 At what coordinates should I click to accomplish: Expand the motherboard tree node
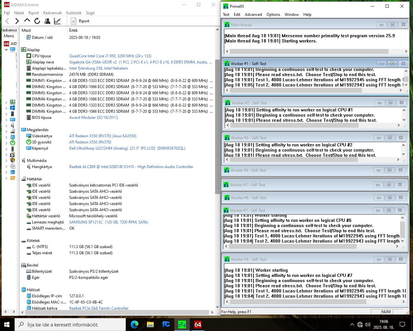pyautogui.click(x=6, y=102)
